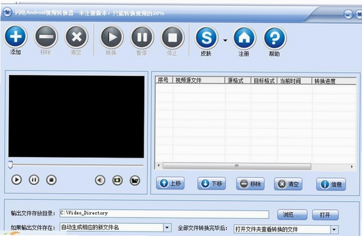Click the 移除 button below the file list
The image size is (362, 236).
coord(250,184)
